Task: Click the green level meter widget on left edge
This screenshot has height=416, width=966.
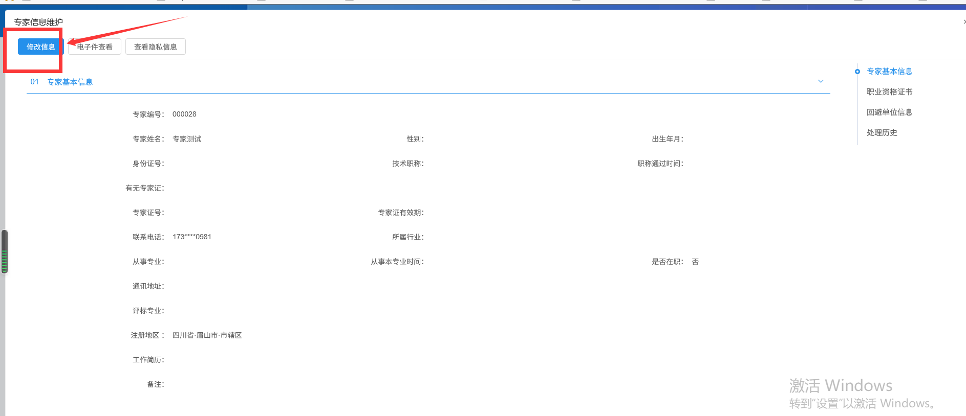Action: point(5,252)
